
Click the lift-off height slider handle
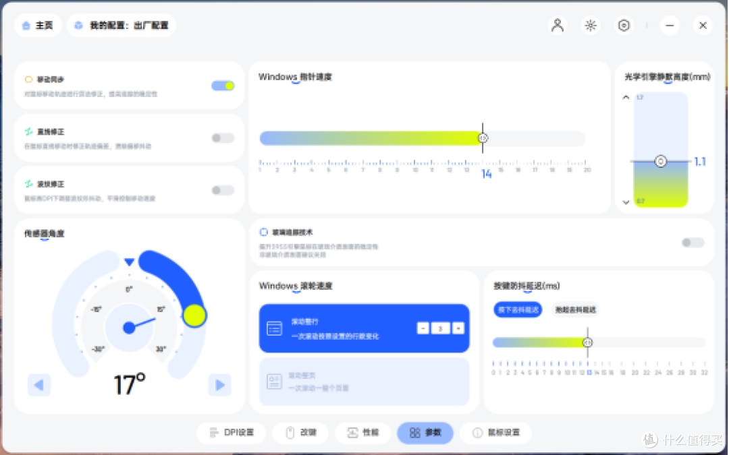660,161
